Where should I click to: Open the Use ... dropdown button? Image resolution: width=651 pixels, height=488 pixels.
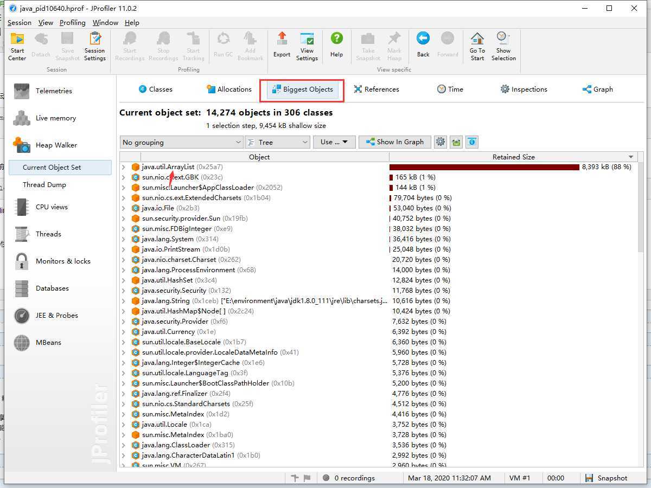pos(334,142)
